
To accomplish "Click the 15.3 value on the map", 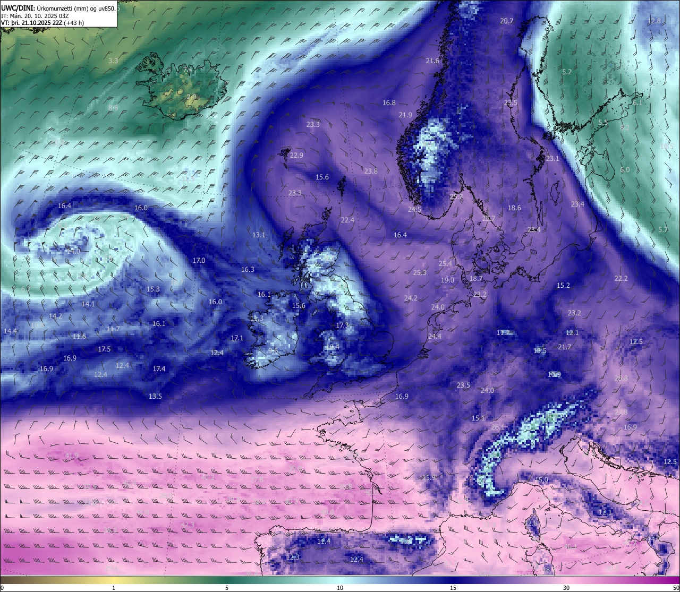I will tap(153, 289).
